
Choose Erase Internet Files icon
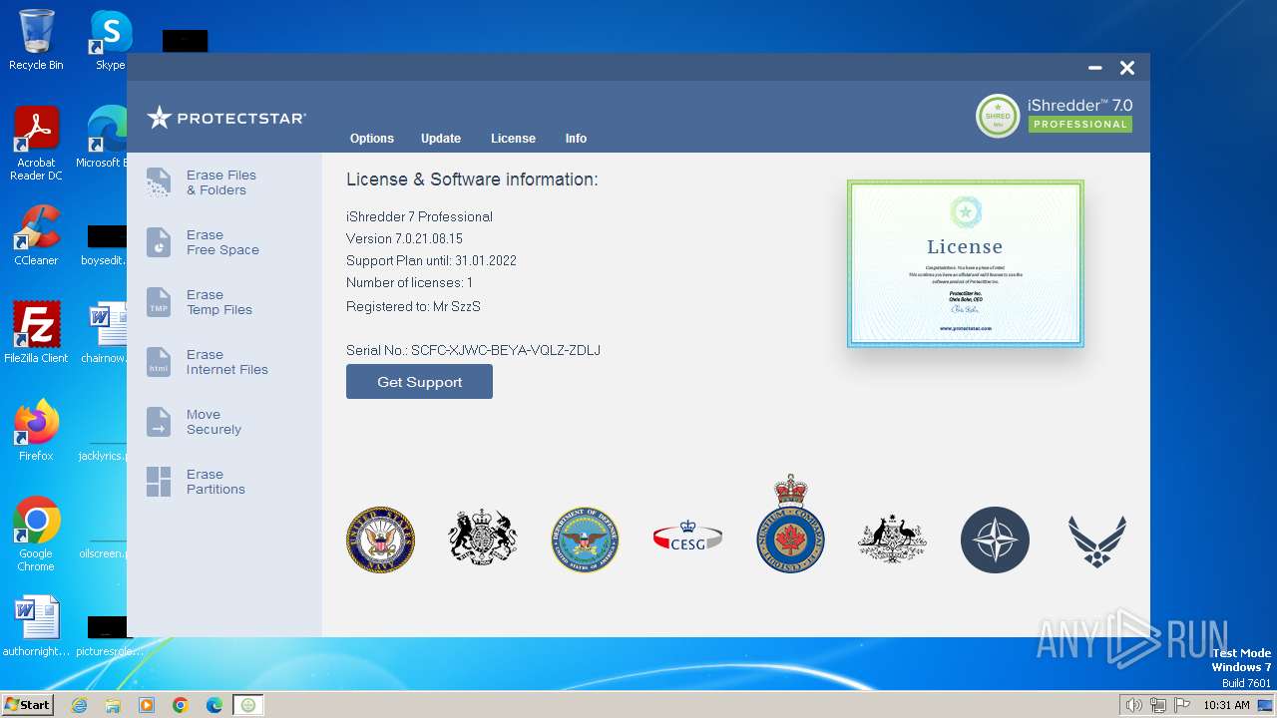159,362
